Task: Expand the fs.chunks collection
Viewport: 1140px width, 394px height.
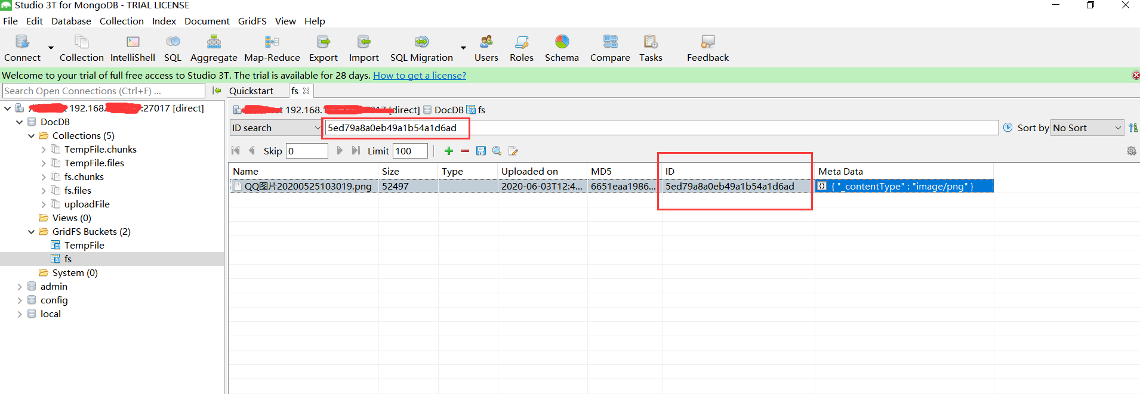Action: point(44,176)
